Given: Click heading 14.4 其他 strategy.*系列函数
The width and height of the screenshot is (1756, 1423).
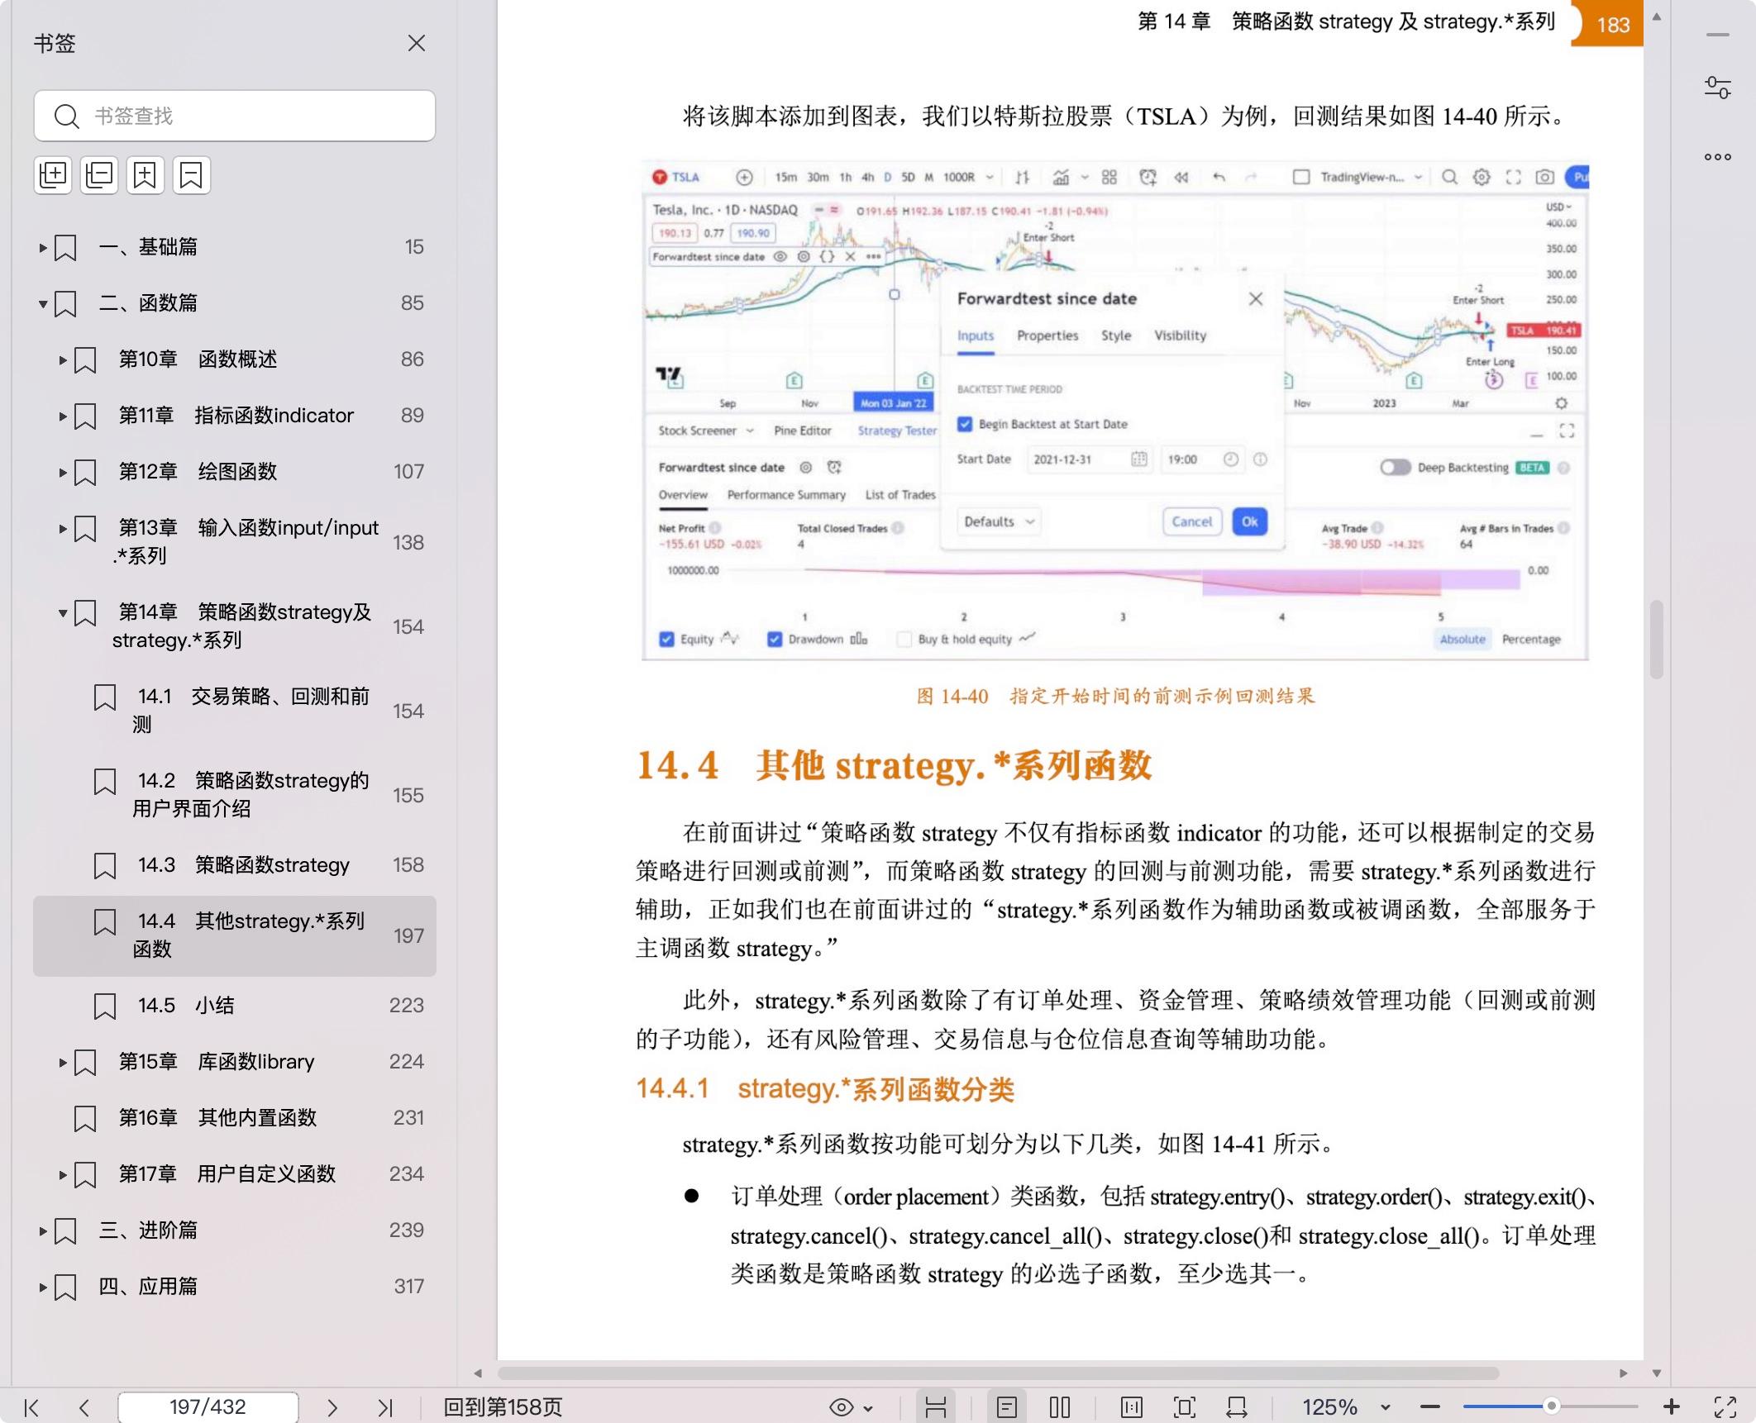Looking at the screenshot, I should click(894, 764).
